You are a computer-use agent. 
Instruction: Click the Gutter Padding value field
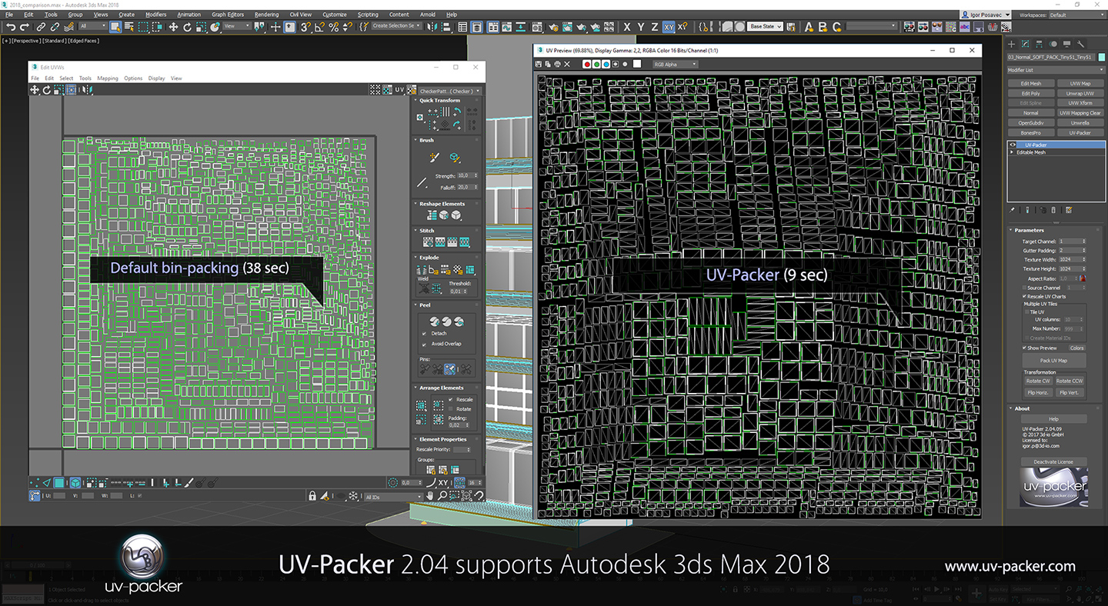(x=1071, y=251)
